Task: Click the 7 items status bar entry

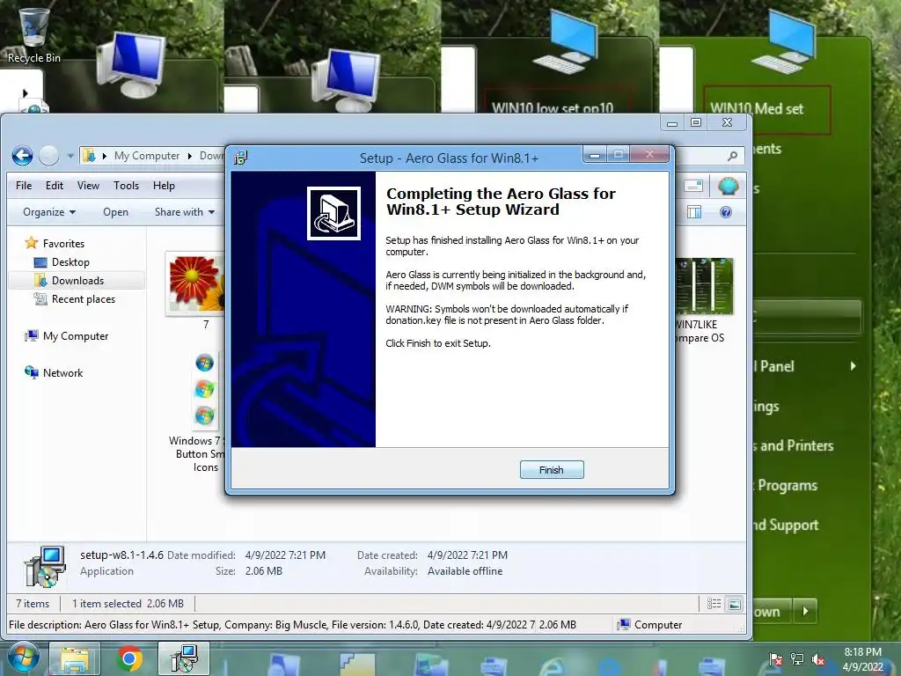Action: 33,604
